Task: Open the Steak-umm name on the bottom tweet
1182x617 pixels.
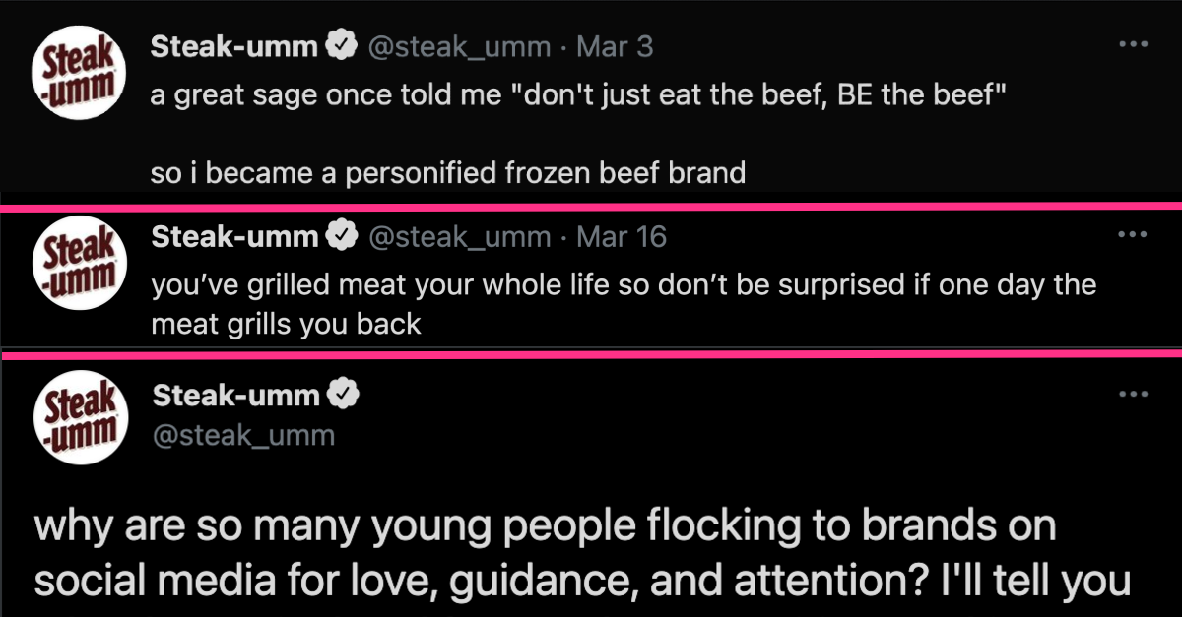Action: (x=236, y=396)
